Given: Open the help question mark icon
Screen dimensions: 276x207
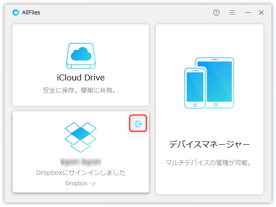Looking at the screenshot, I should coord(216,13).
